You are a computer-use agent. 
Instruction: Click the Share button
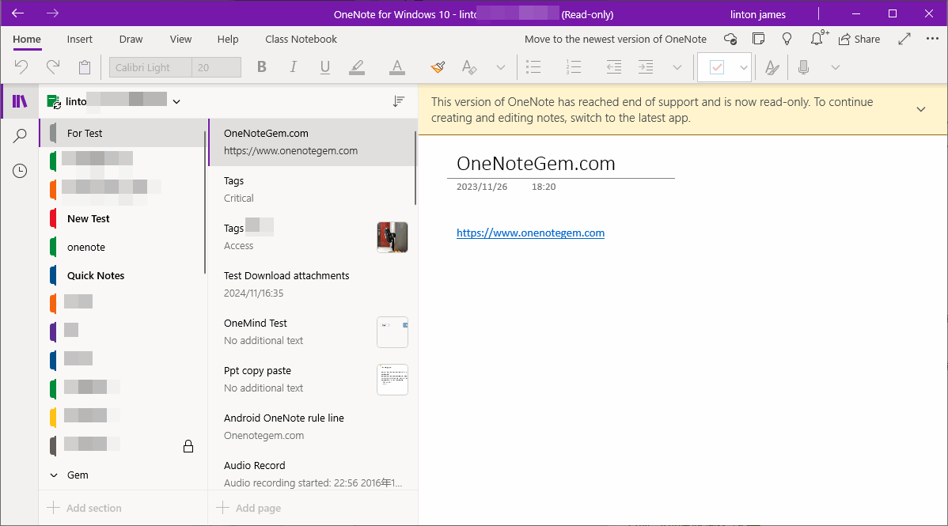[x=859, y=39]
